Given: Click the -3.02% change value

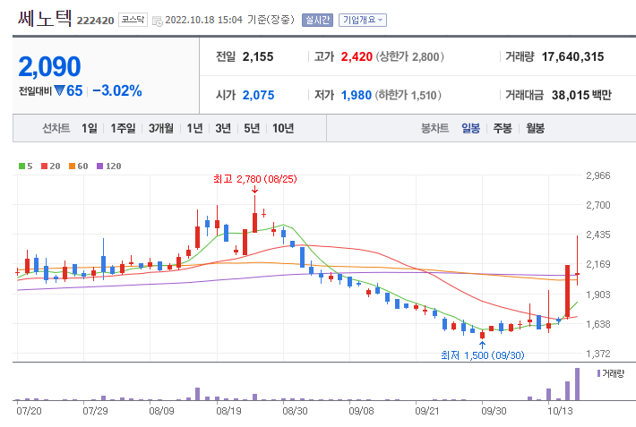Looking at the screenshot, I should [117, 90].
